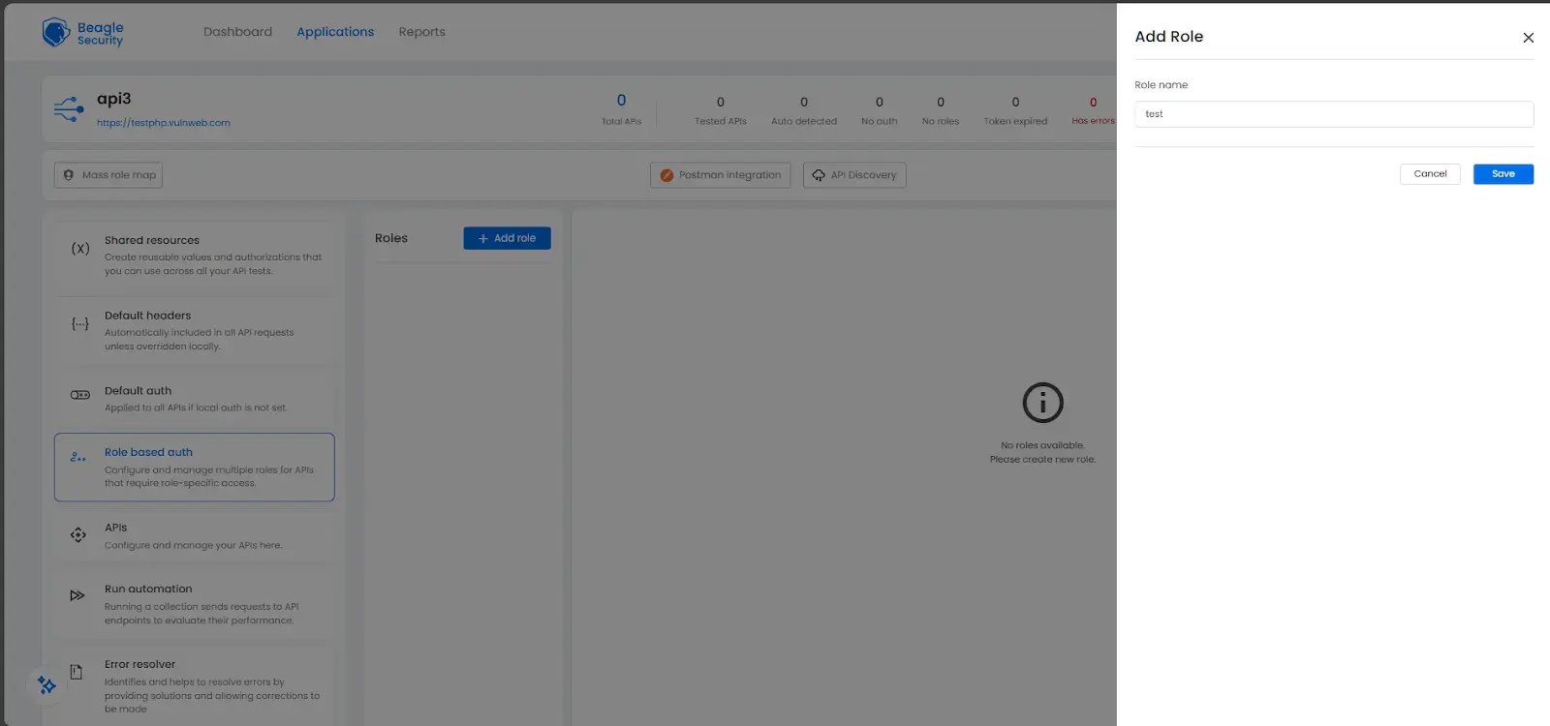Click the Postman integration button

720,175
